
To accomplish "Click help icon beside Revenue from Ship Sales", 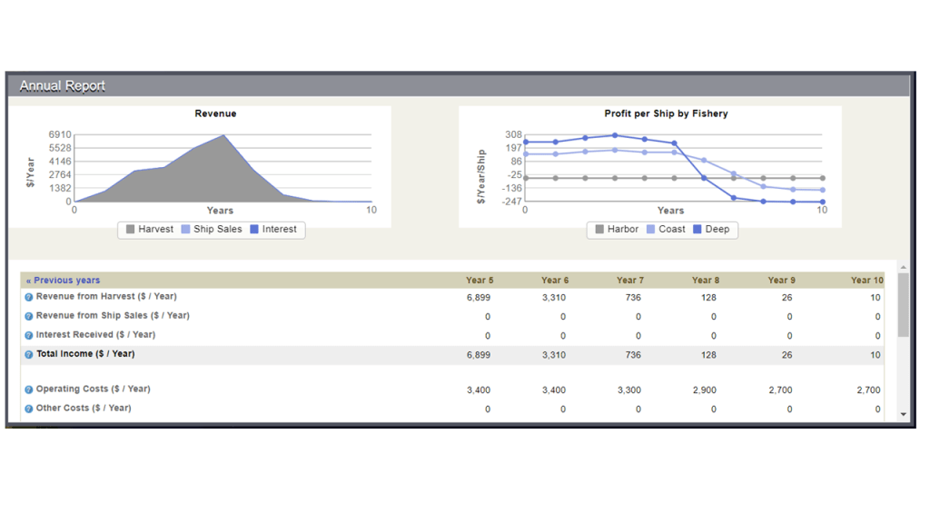I will click(x=29, y=316).
